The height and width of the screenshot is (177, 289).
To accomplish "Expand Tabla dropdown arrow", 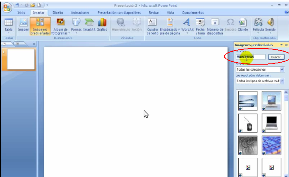I will [x=8, y=33].
